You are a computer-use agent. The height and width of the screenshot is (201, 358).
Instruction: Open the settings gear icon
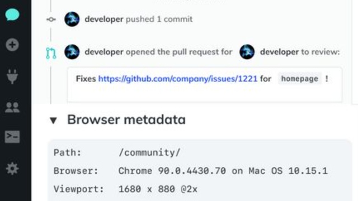coord(12,169)
